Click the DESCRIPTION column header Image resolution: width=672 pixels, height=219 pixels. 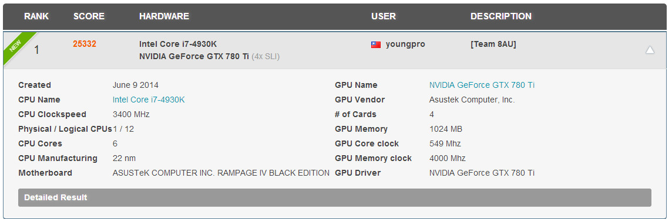click(x=501, y=16)
